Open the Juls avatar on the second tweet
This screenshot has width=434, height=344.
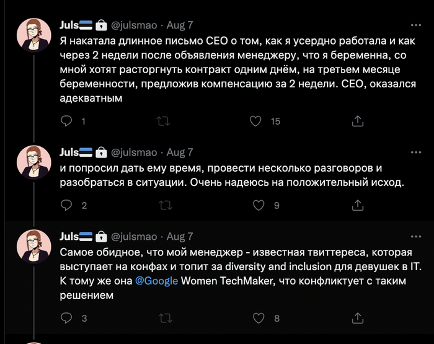coord(33,165)
